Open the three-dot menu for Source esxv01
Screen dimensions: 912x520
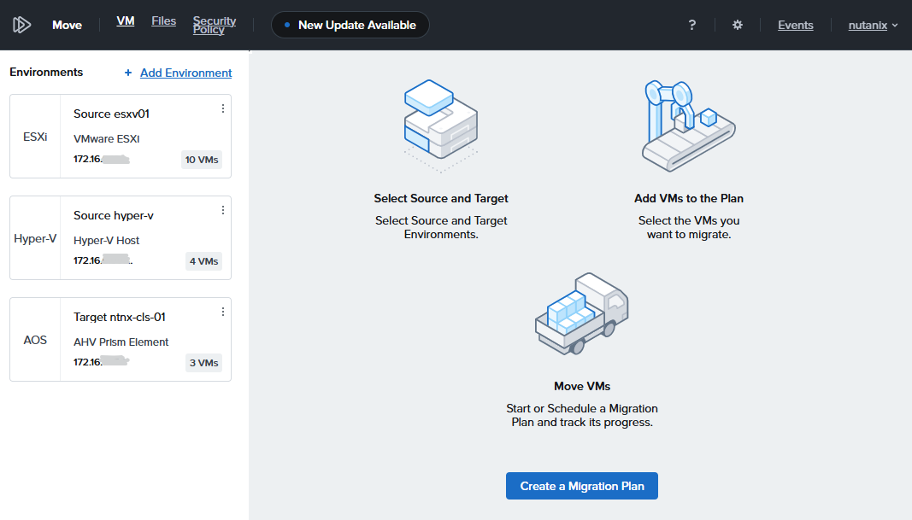point(223,108)
